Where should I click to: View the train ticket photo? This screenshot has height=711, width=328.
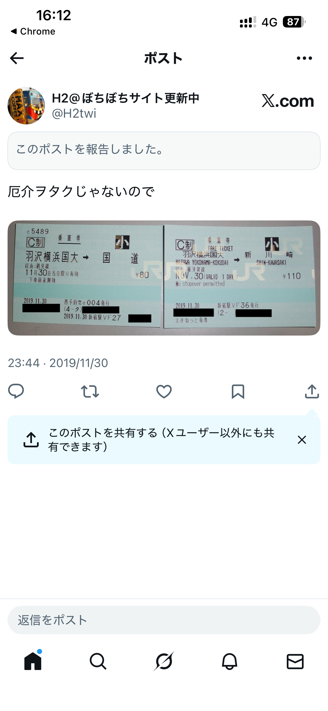(x=164, y=278)
